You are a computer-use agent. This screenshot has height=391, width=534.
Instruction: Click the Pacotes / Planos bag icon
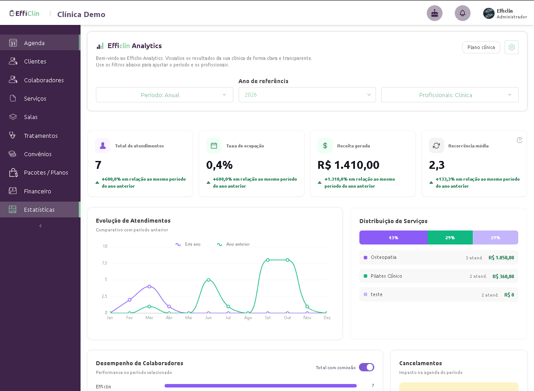pos(13,172)
